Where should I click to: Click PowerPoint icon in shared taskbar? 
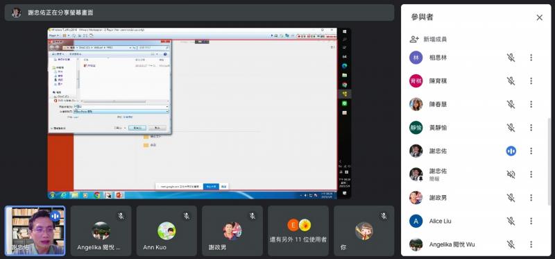pyautogui.click(x=119, y=195)
